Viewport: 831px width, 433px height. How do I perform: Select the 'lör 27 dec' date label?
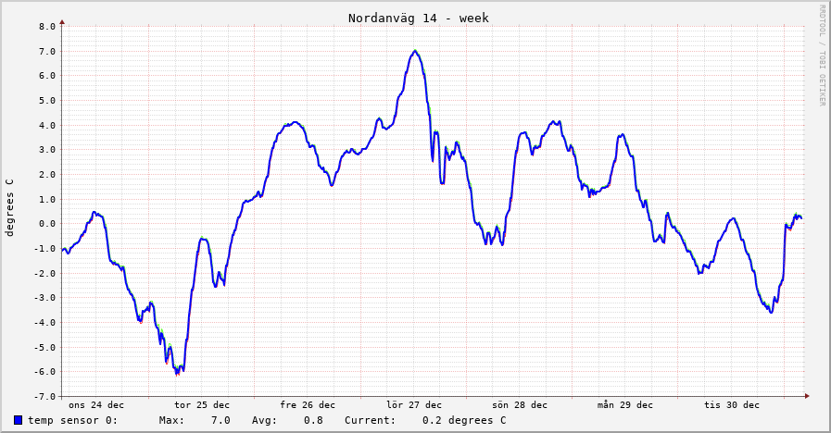tap(414, 404)
